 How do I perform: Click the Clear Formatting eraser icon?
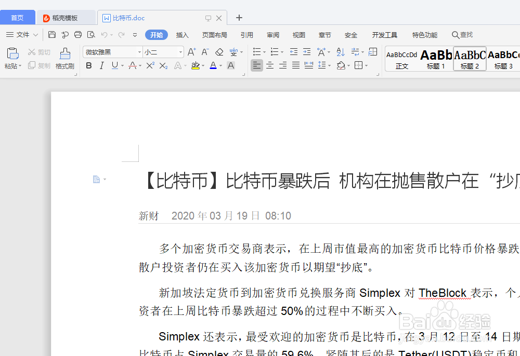(x=219, y=52)
